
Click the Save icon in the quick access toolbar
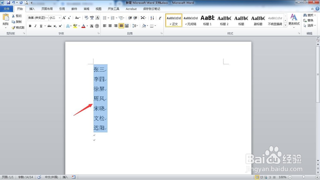[x=8, y=3]
